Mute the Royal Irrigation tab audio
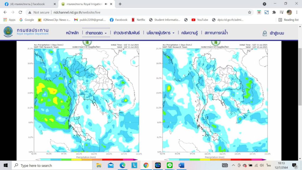The width and height of the screenshot is (302, 170). (x=106, y=4)
